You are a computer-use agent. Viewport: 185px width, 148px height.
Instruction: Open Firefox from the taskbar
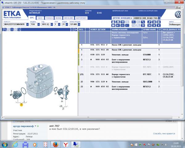tap(55, 145)
